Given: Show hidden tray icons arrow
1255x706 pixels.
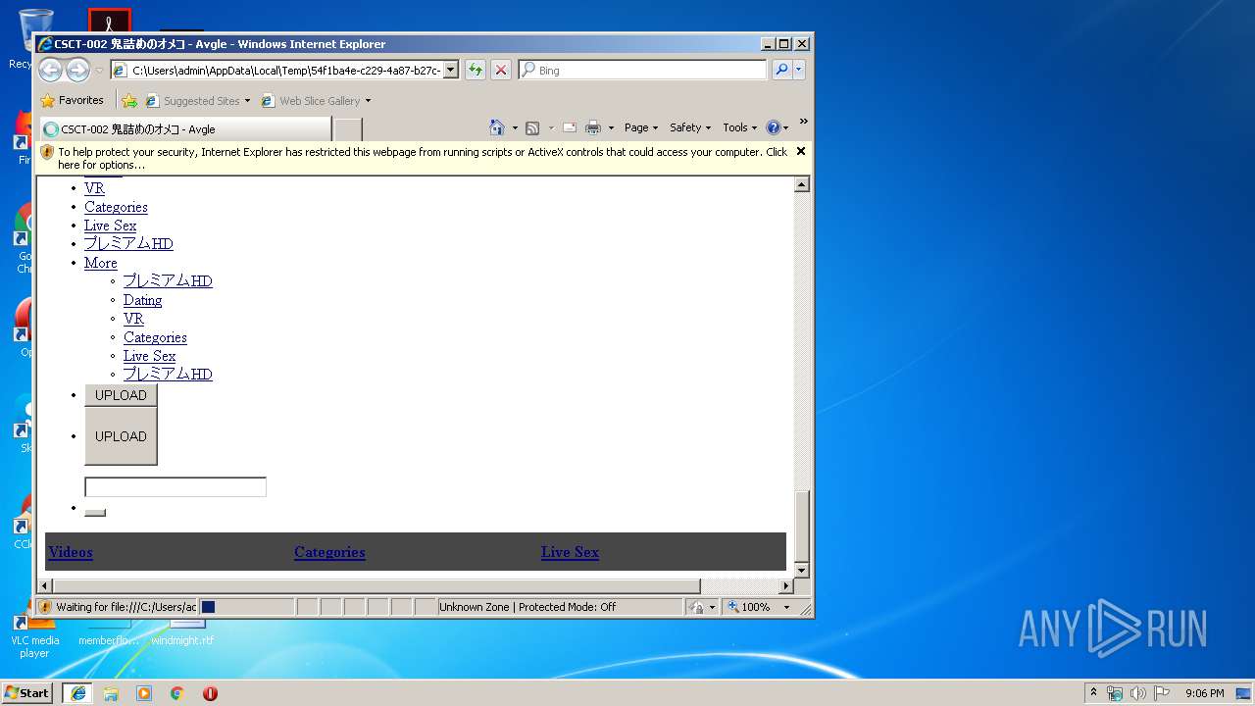Looking at the screenshot, I should tap(1094, 693).
